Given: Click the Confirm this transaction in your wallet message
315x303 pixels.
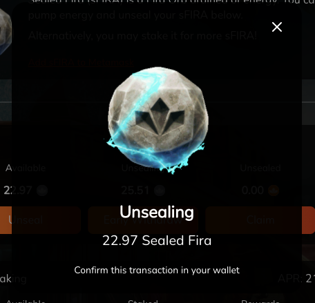Looking at the screenshot, I should 157,270.
